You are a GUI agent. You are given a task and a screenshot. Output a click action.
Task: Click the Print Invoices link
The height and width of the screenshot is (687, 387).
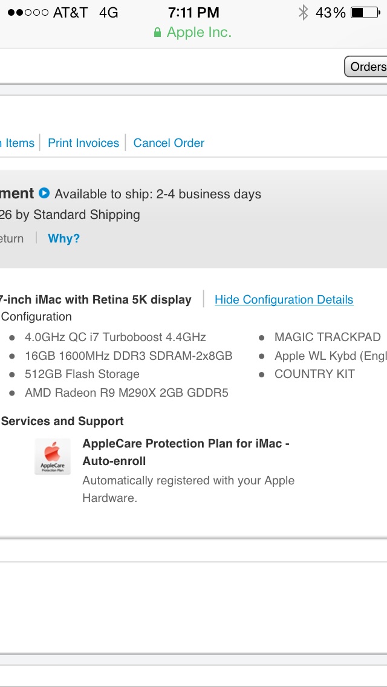[x=83, y=143]
